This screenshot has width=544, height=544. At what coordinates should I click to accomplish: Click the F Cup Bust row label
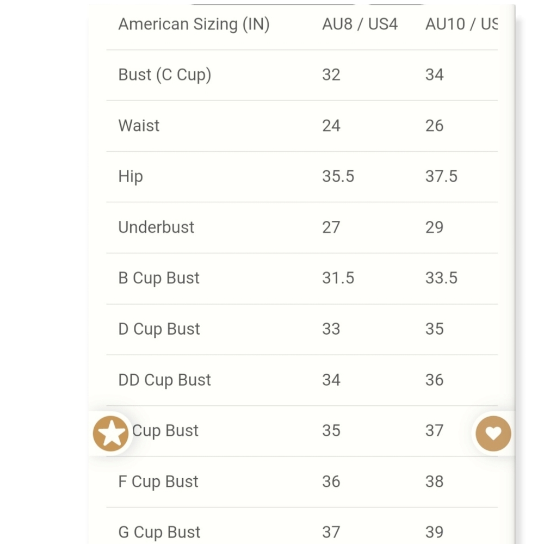[x=158, y=481]
